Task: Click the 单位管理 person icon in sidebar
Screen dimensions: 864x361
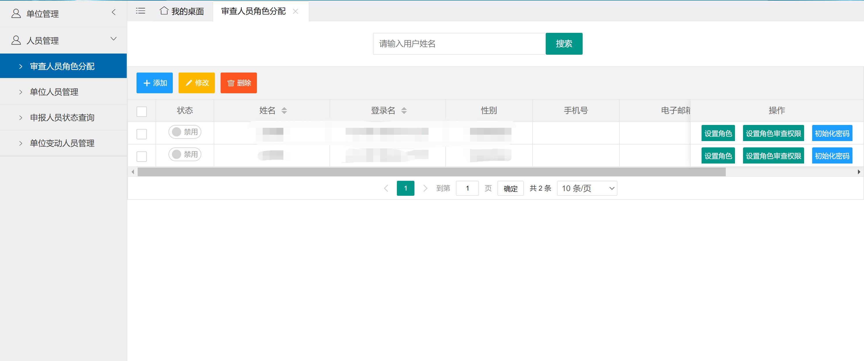Action: tap(16, 14)
